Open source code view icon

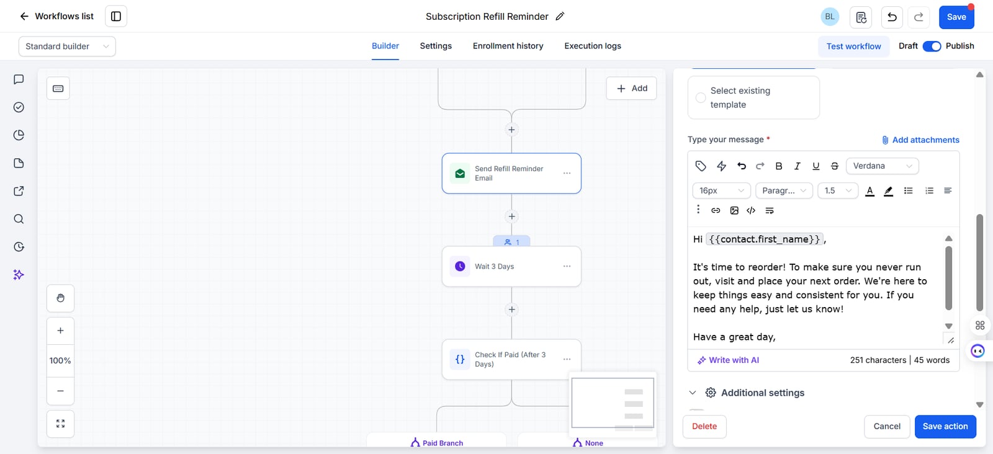[751, 210]
